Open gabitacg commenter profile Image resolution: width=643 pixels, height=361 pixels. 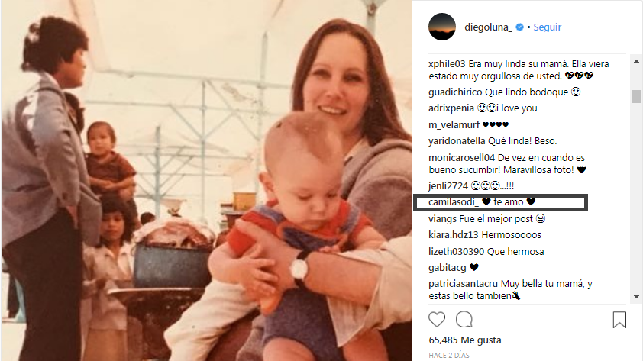click(448, 268)
